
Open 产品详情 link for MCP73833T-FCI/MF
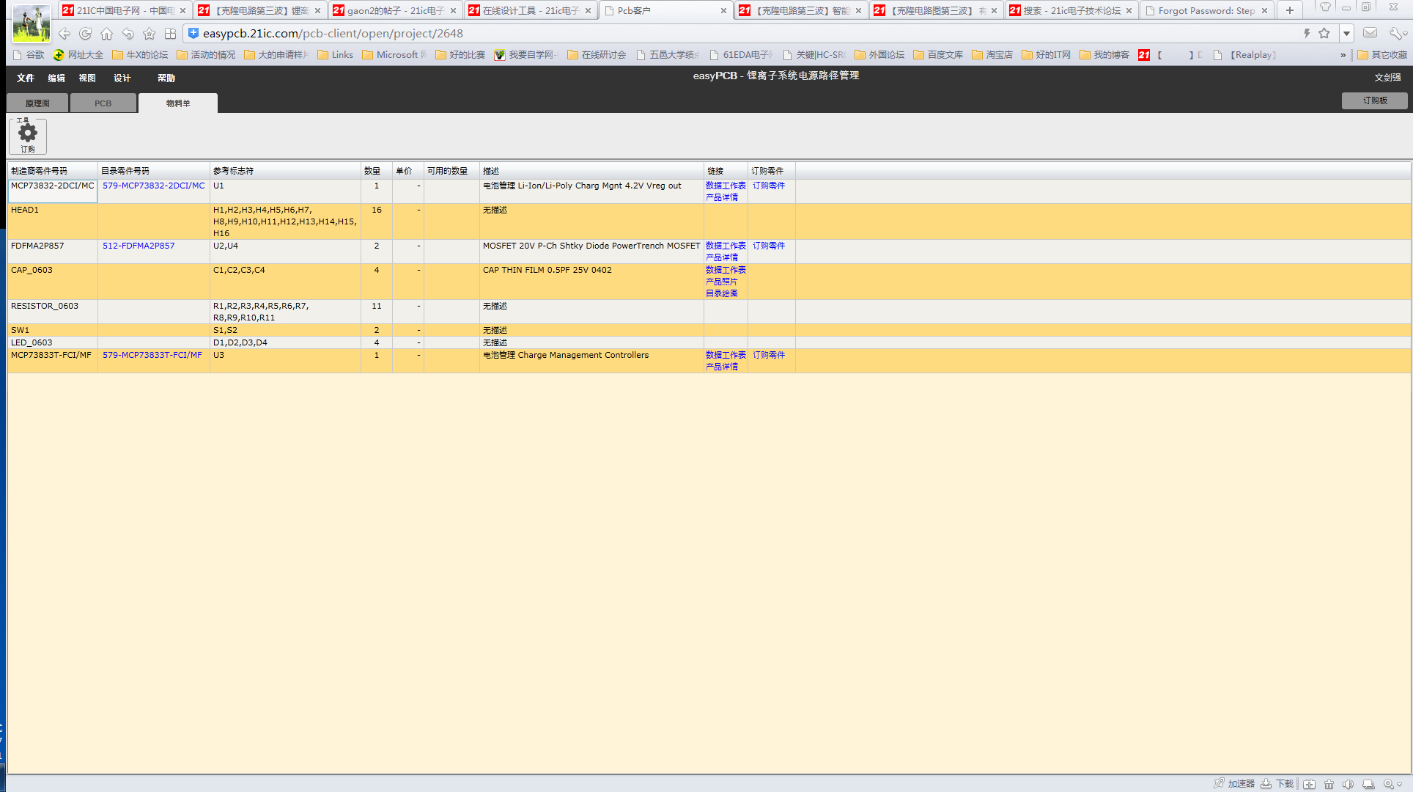tap(722, 367)
